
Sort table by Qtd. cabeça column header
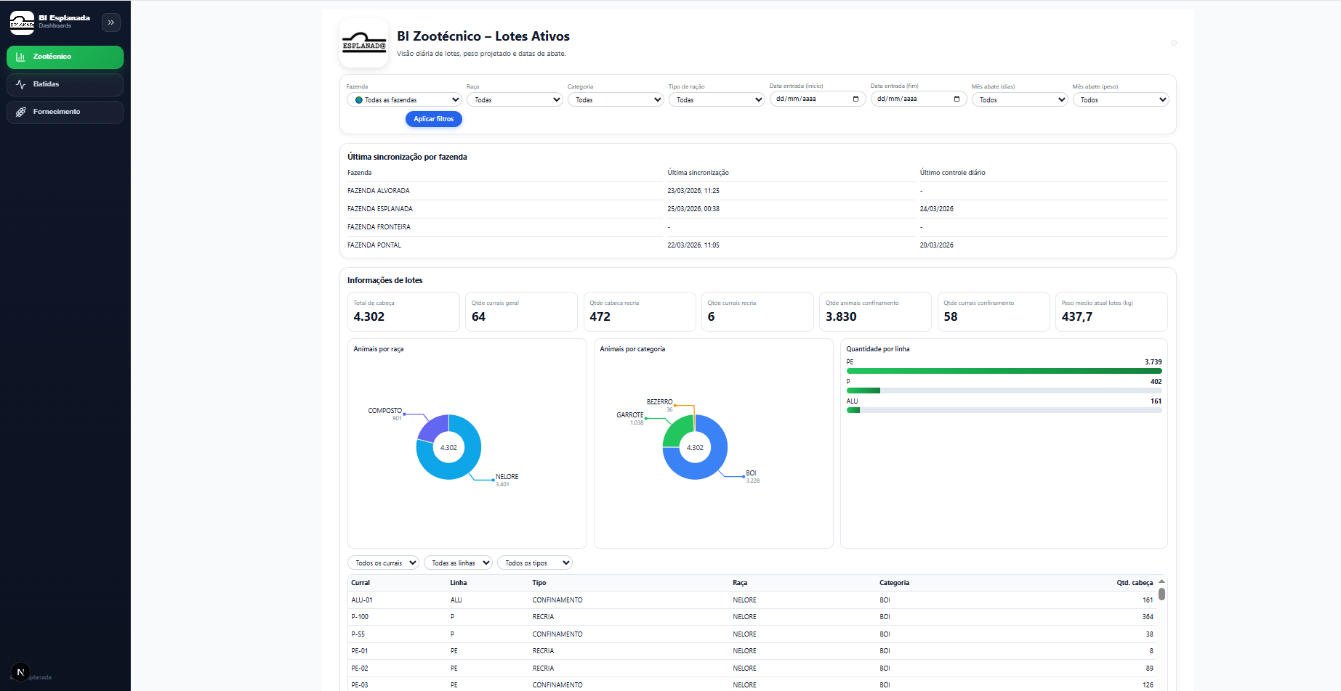[x=1134, y=583]
